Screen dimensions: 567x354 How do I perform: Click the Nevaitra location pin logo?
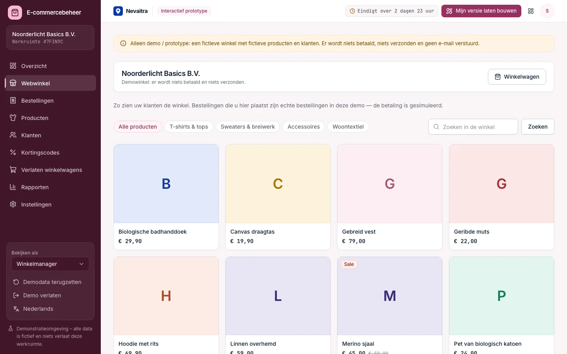[118, 11]
